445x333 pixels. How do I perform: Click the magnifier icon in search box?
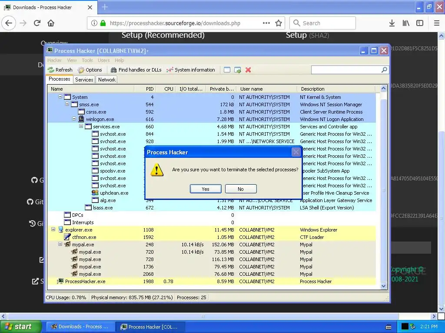pos(384,70)
